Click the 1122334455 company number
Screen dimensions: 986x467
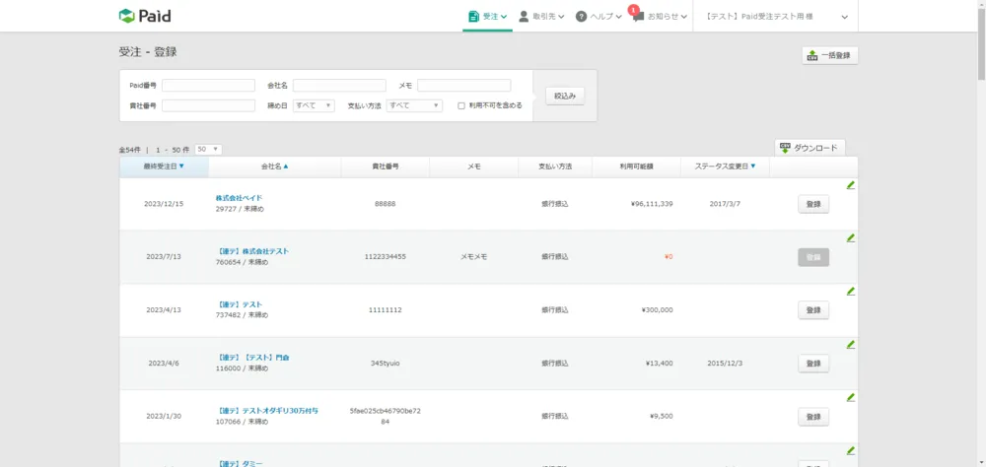pos(386,257)
